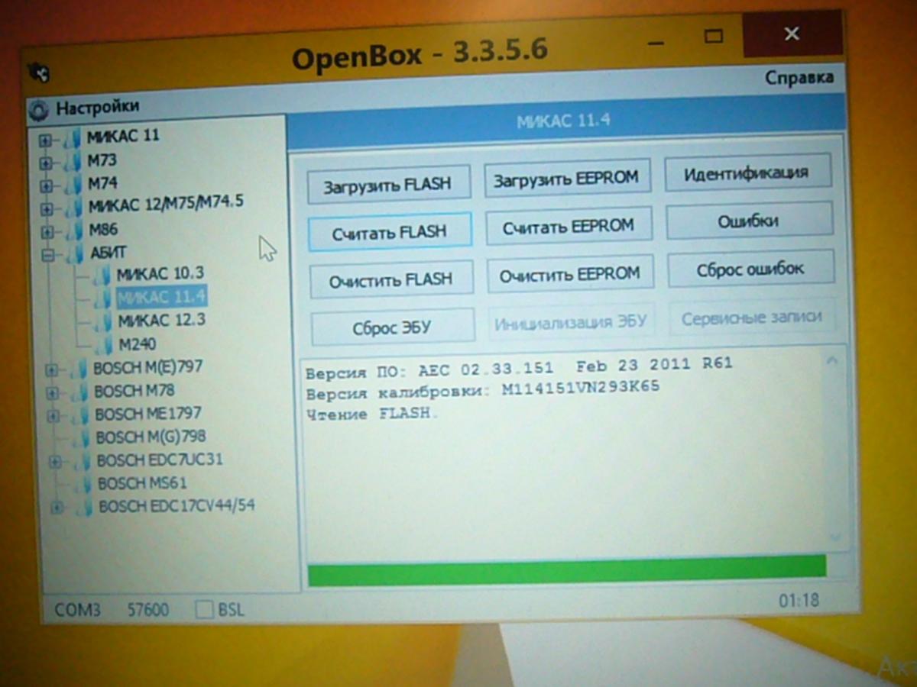The image size is (917, 687).
Task: Select M240 in the tree
Action: pyautogui.click(x=138, y=344)
